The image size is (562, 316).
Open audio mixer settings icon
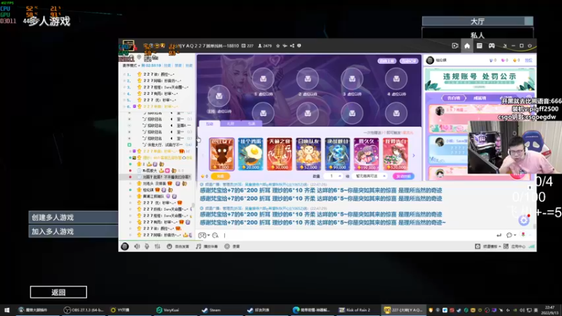[x=157, y=246]
